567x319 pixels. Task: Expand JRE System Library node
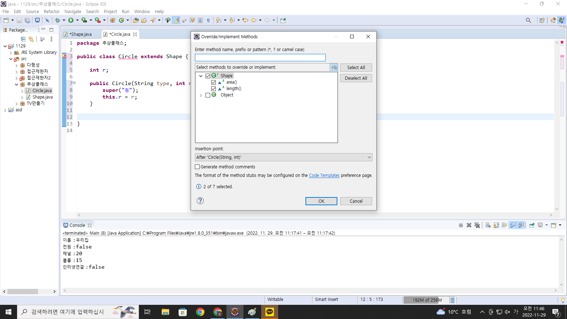pos(11,52)
